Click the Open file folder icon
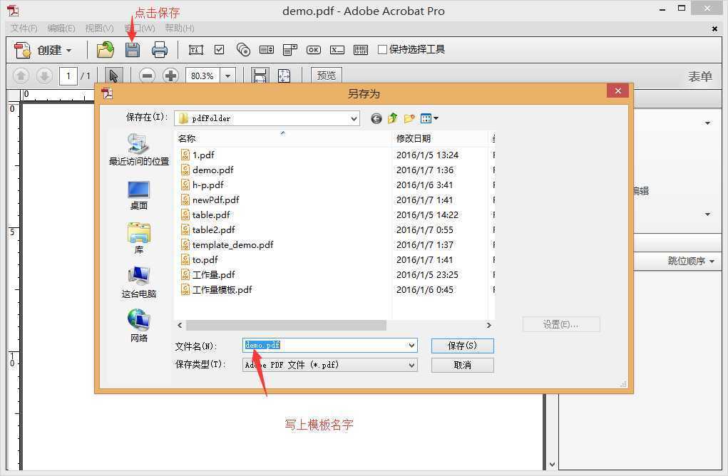728x476 pixels. [106, 50]
